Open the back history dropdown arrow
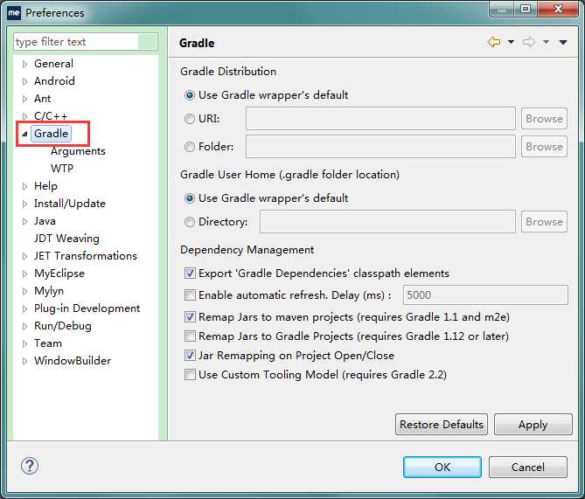585x499 pixels. (x=512, y=42)
